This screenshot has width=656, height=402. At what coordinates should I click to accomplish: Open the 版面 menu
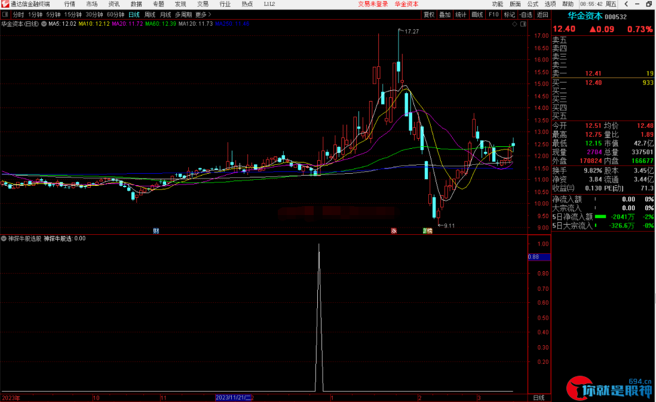click(515, 4)
